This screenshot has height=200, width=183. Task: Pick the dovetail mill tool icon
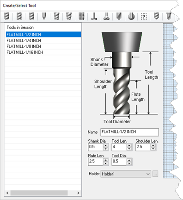[x=106, y=16]
